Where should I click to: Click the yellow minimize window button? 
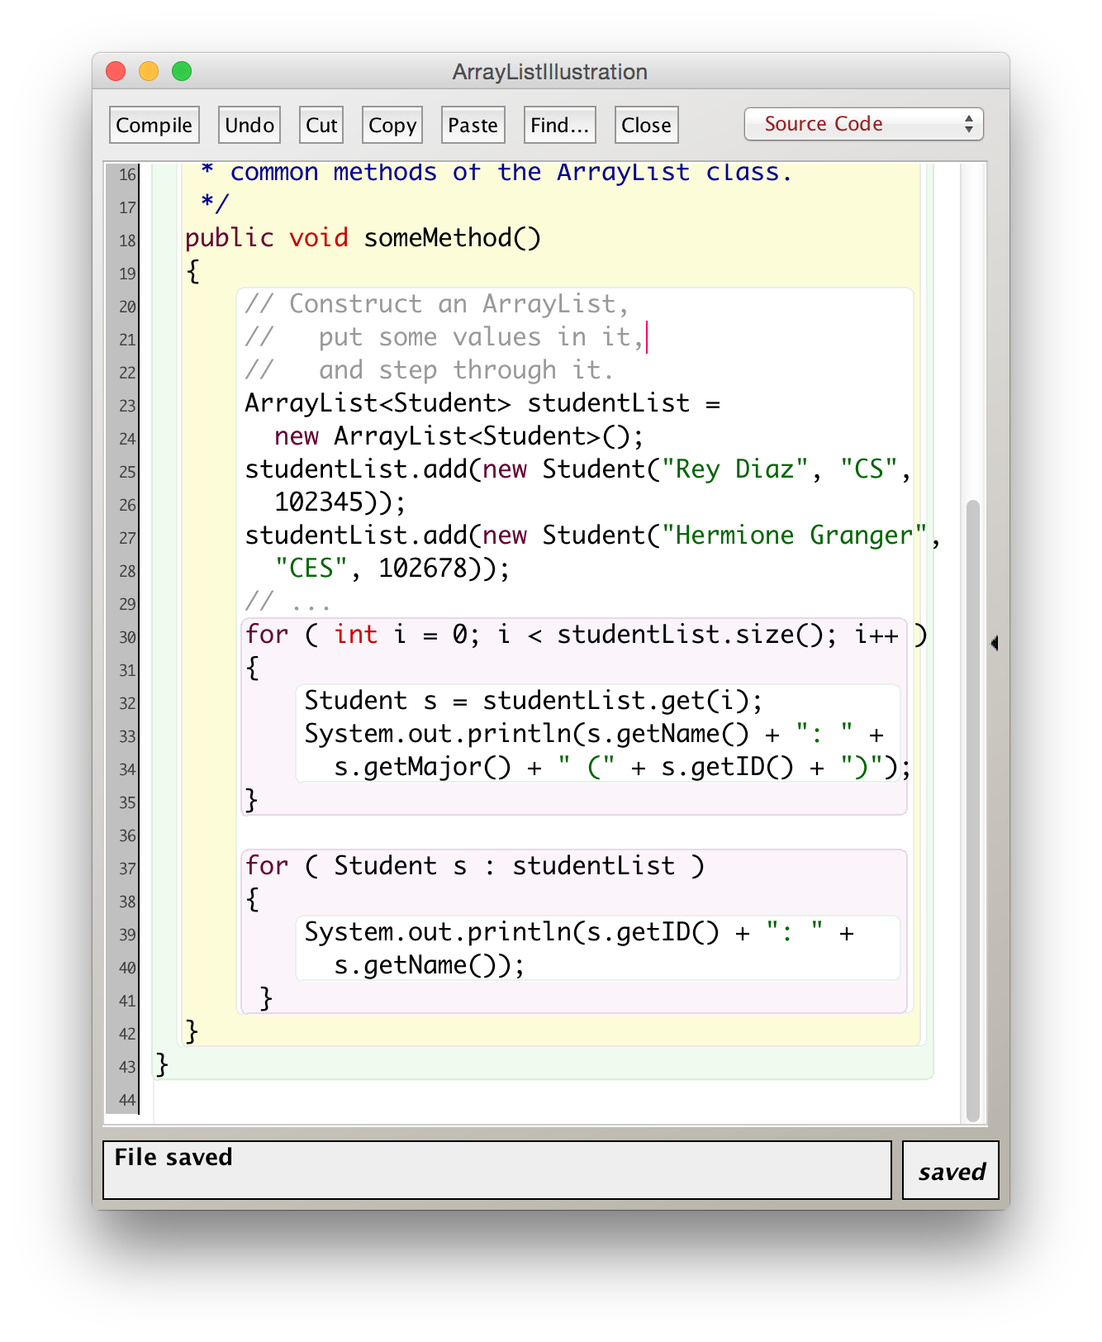click(x=149, y=71)
